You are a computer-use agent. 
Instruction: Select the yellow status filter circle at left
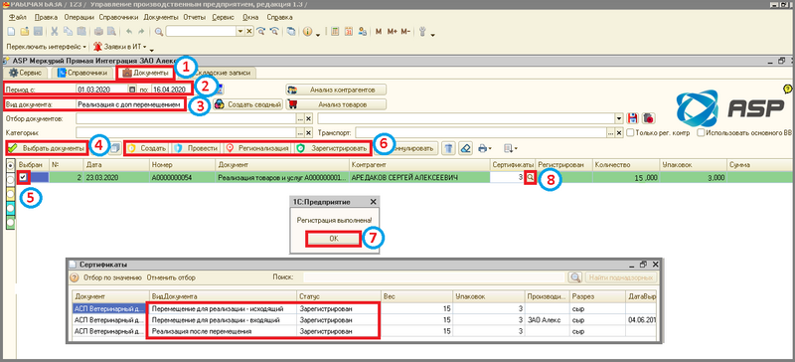click(10, 195)
